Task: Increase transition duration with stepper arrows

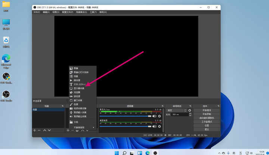Action: click(190, 114)
